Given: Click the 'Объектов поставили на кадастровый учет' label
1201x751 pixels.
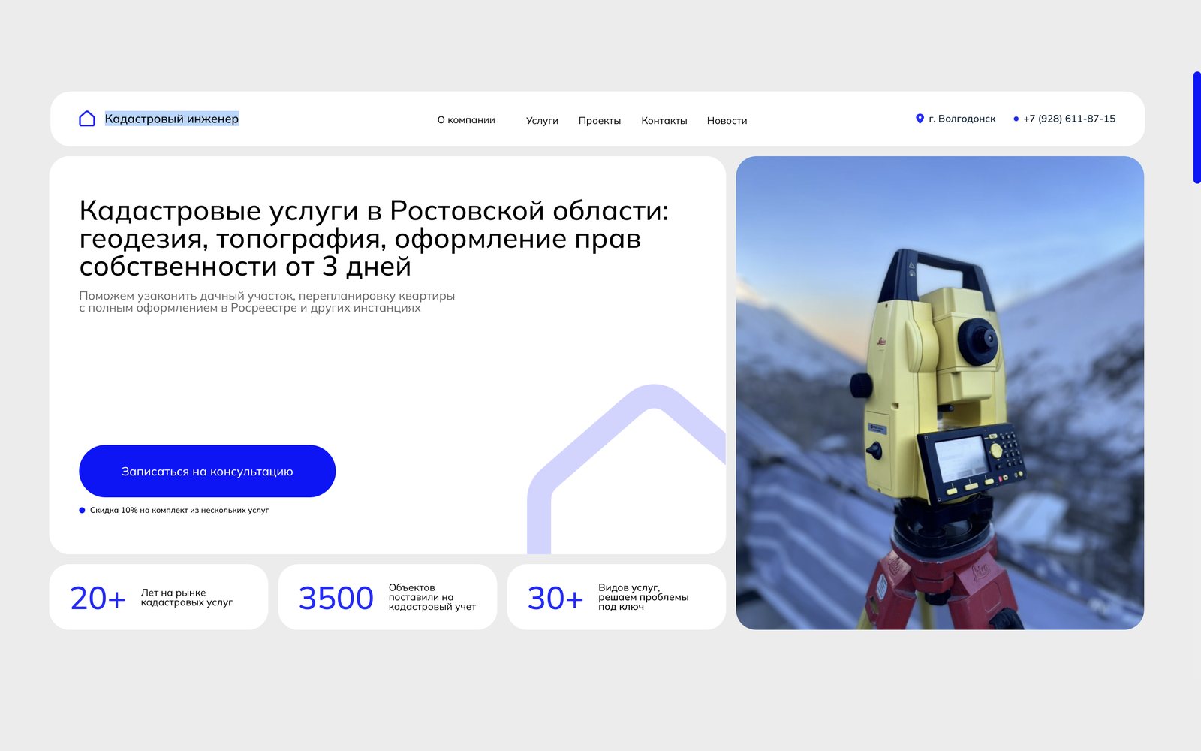Looking at the screenshot, I should point(432,597).
